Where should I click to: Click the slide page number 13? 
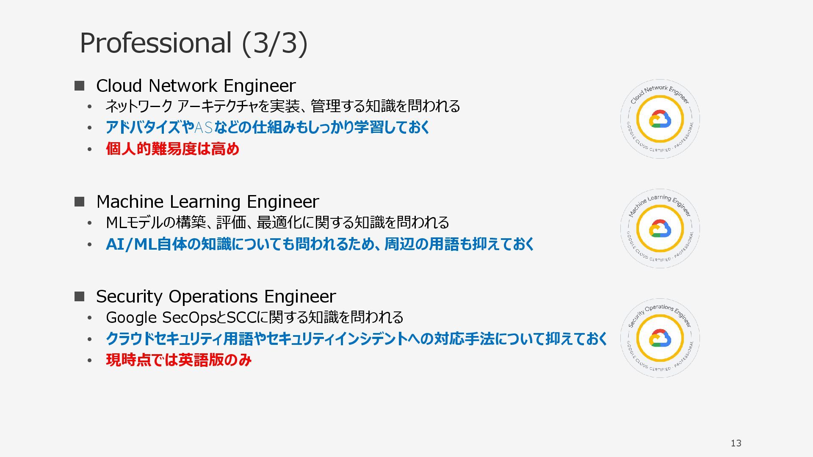pyautogui.click(x=736, y=443)
